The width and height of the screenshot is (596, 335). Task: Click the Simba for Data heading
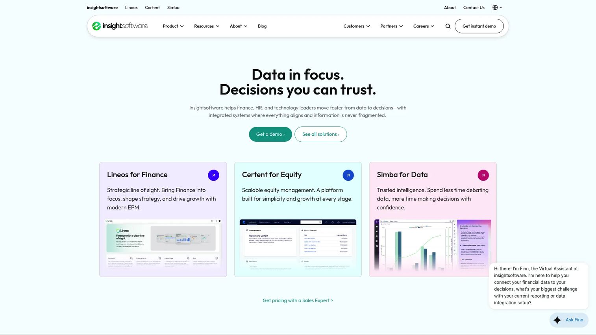[x=402, y=175]
